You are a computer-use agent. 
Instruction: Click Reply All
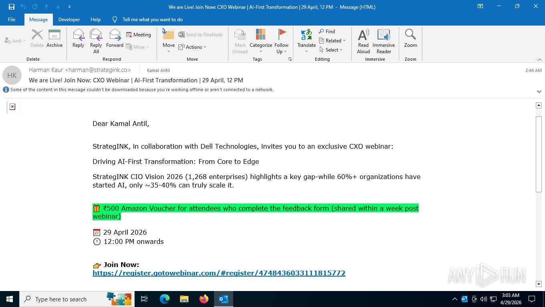pos(96,41)
